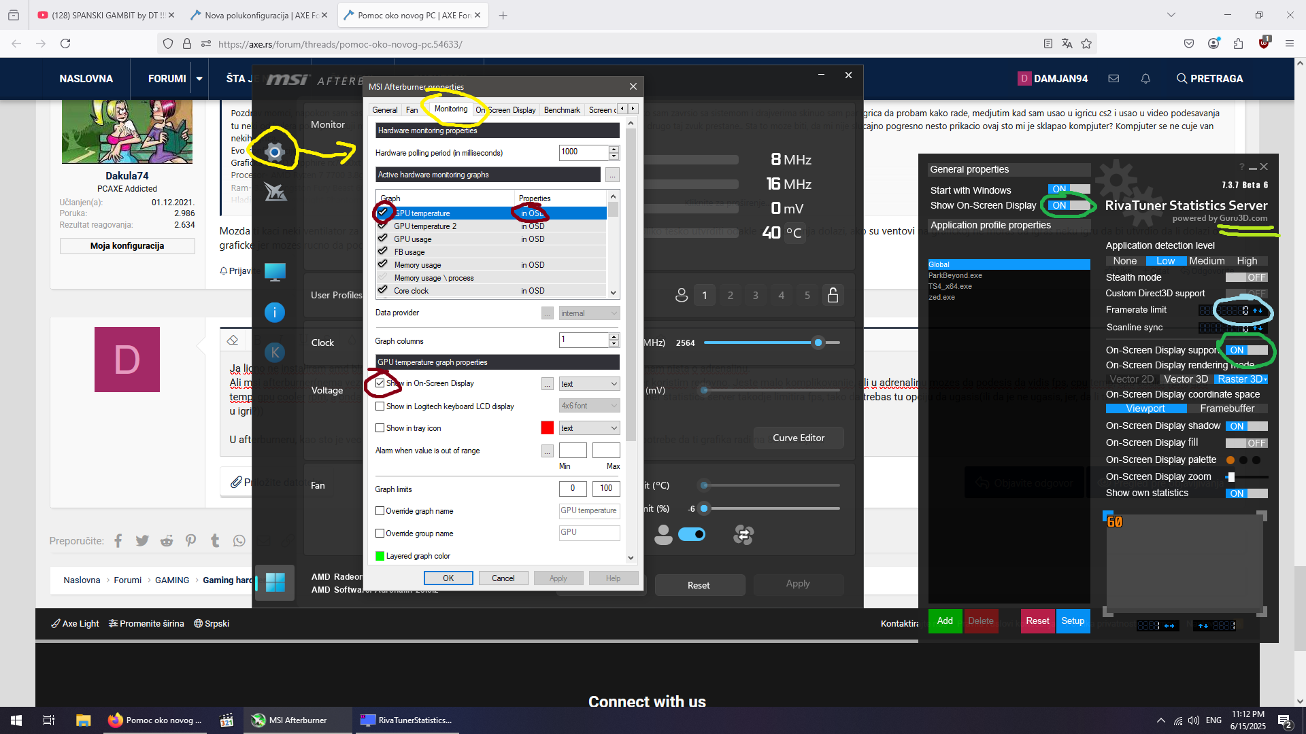The image size is (1306, 734).
Task: Increase hardware polling period with stepper
Action: [614, 149]
